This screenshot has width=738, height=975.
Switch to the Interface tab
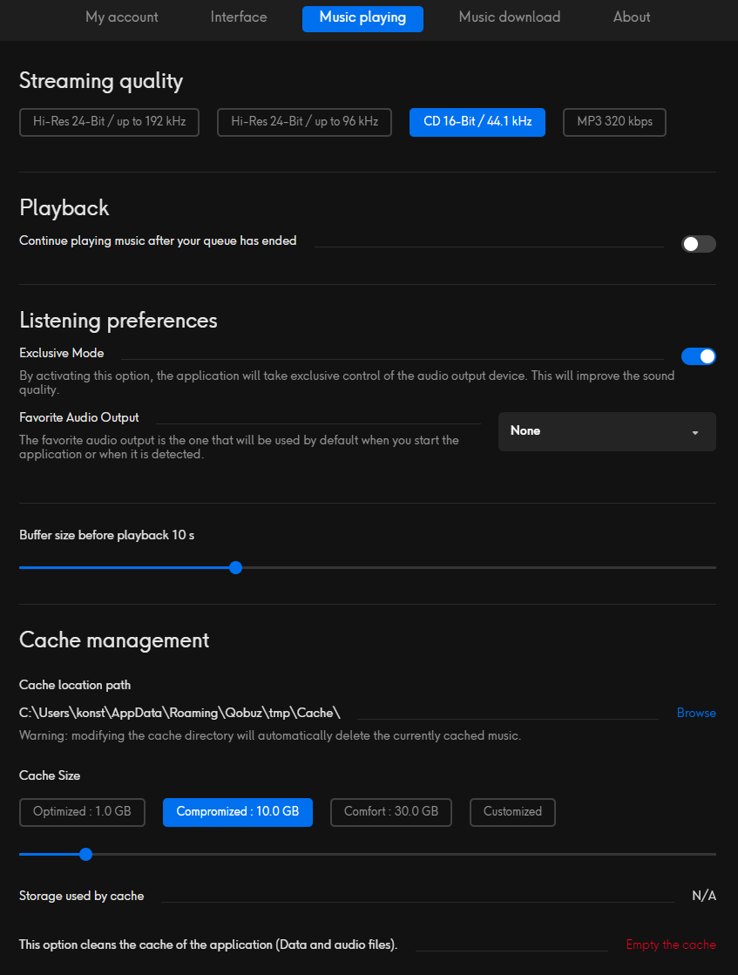(x=239, y=17)
